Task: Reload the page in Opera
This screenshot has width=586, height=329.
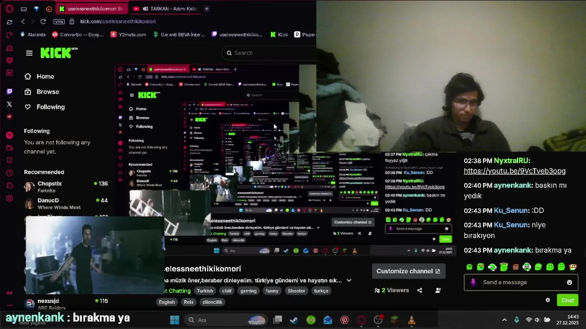Action: 43,21
